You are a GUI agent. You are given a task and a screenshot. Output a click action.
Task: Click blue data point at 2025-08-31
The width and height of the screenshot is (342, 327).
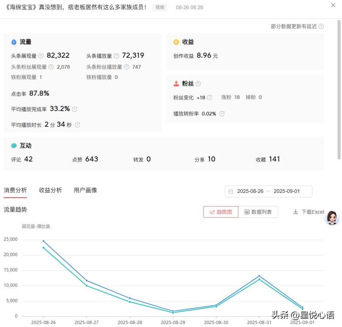(x=260, y=276)
